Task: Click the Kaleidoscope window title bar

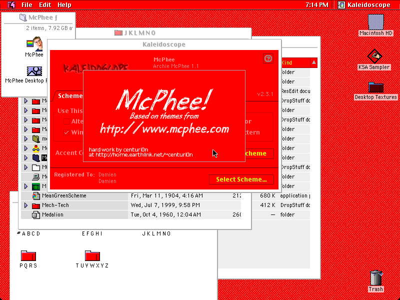Action: [x=164, y=44]
